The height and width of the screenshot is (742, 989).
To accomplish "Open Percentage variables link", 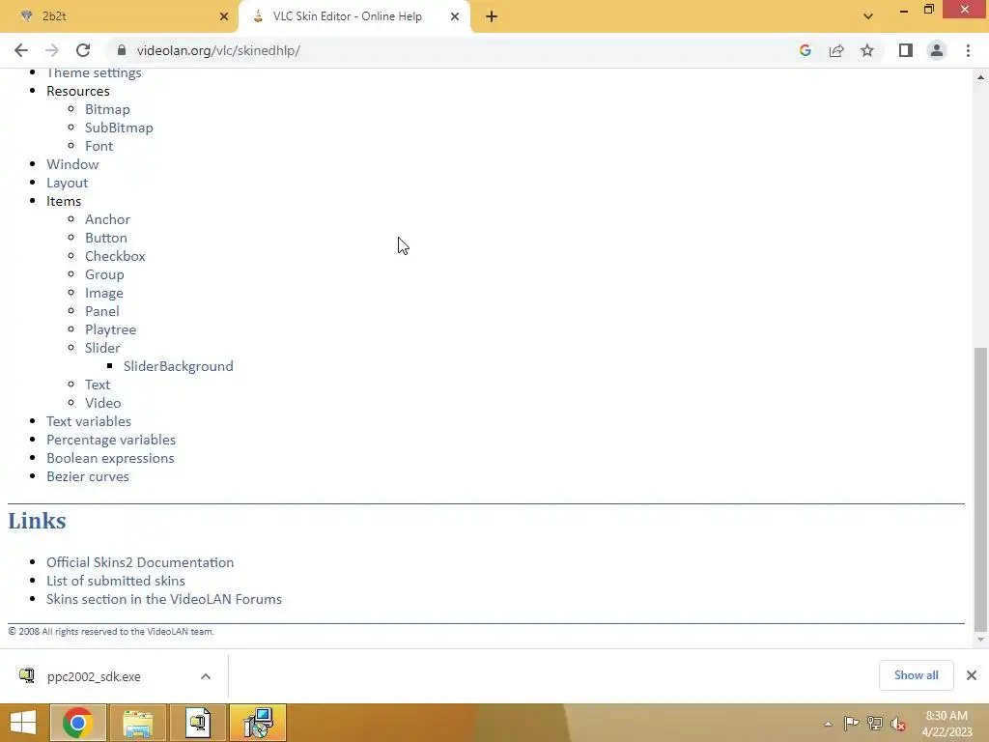I will pyautogui.click(x=111, y=440).
